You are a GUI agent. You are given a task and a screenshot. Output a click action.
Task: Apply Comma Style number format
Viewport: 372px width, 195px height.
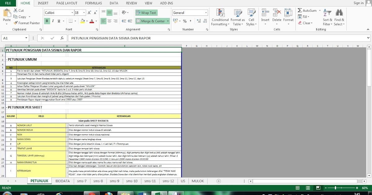pos(191,21)
